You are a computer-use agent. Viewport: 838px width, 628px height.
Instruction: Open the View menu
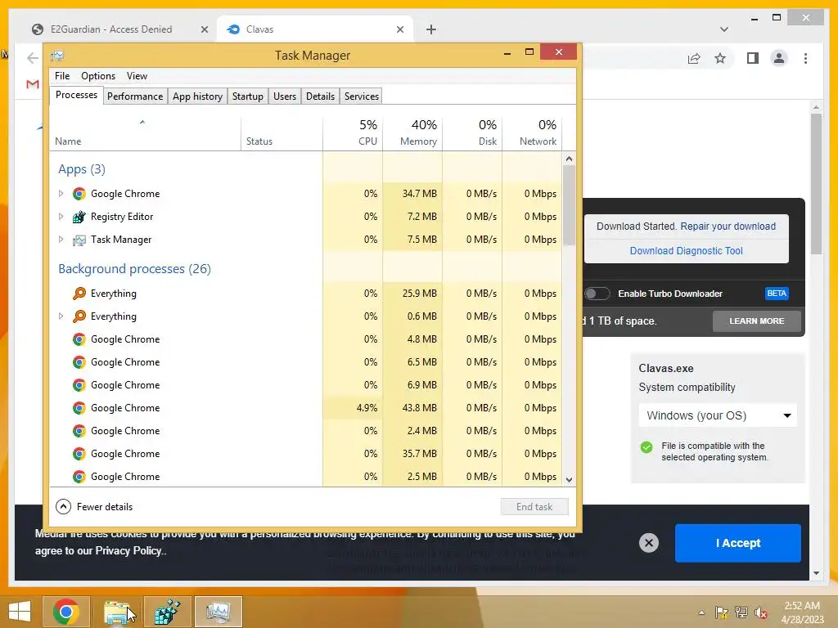[x=137, y=76]
